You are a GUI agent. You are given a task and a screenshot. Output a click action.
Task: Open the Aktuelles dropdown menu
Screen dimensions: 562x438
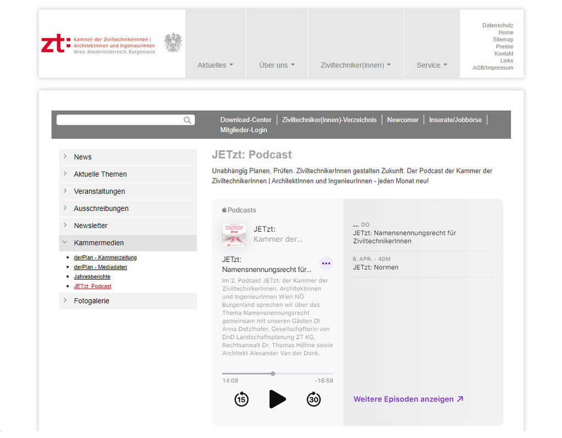pos(215,65)
